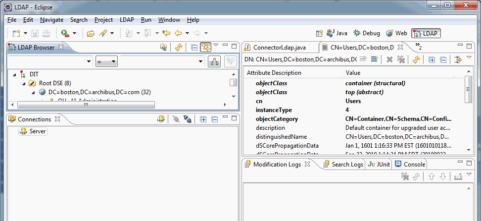Open the LDAP menu
This screenshot has width=481, height=221.
[127, 20]
